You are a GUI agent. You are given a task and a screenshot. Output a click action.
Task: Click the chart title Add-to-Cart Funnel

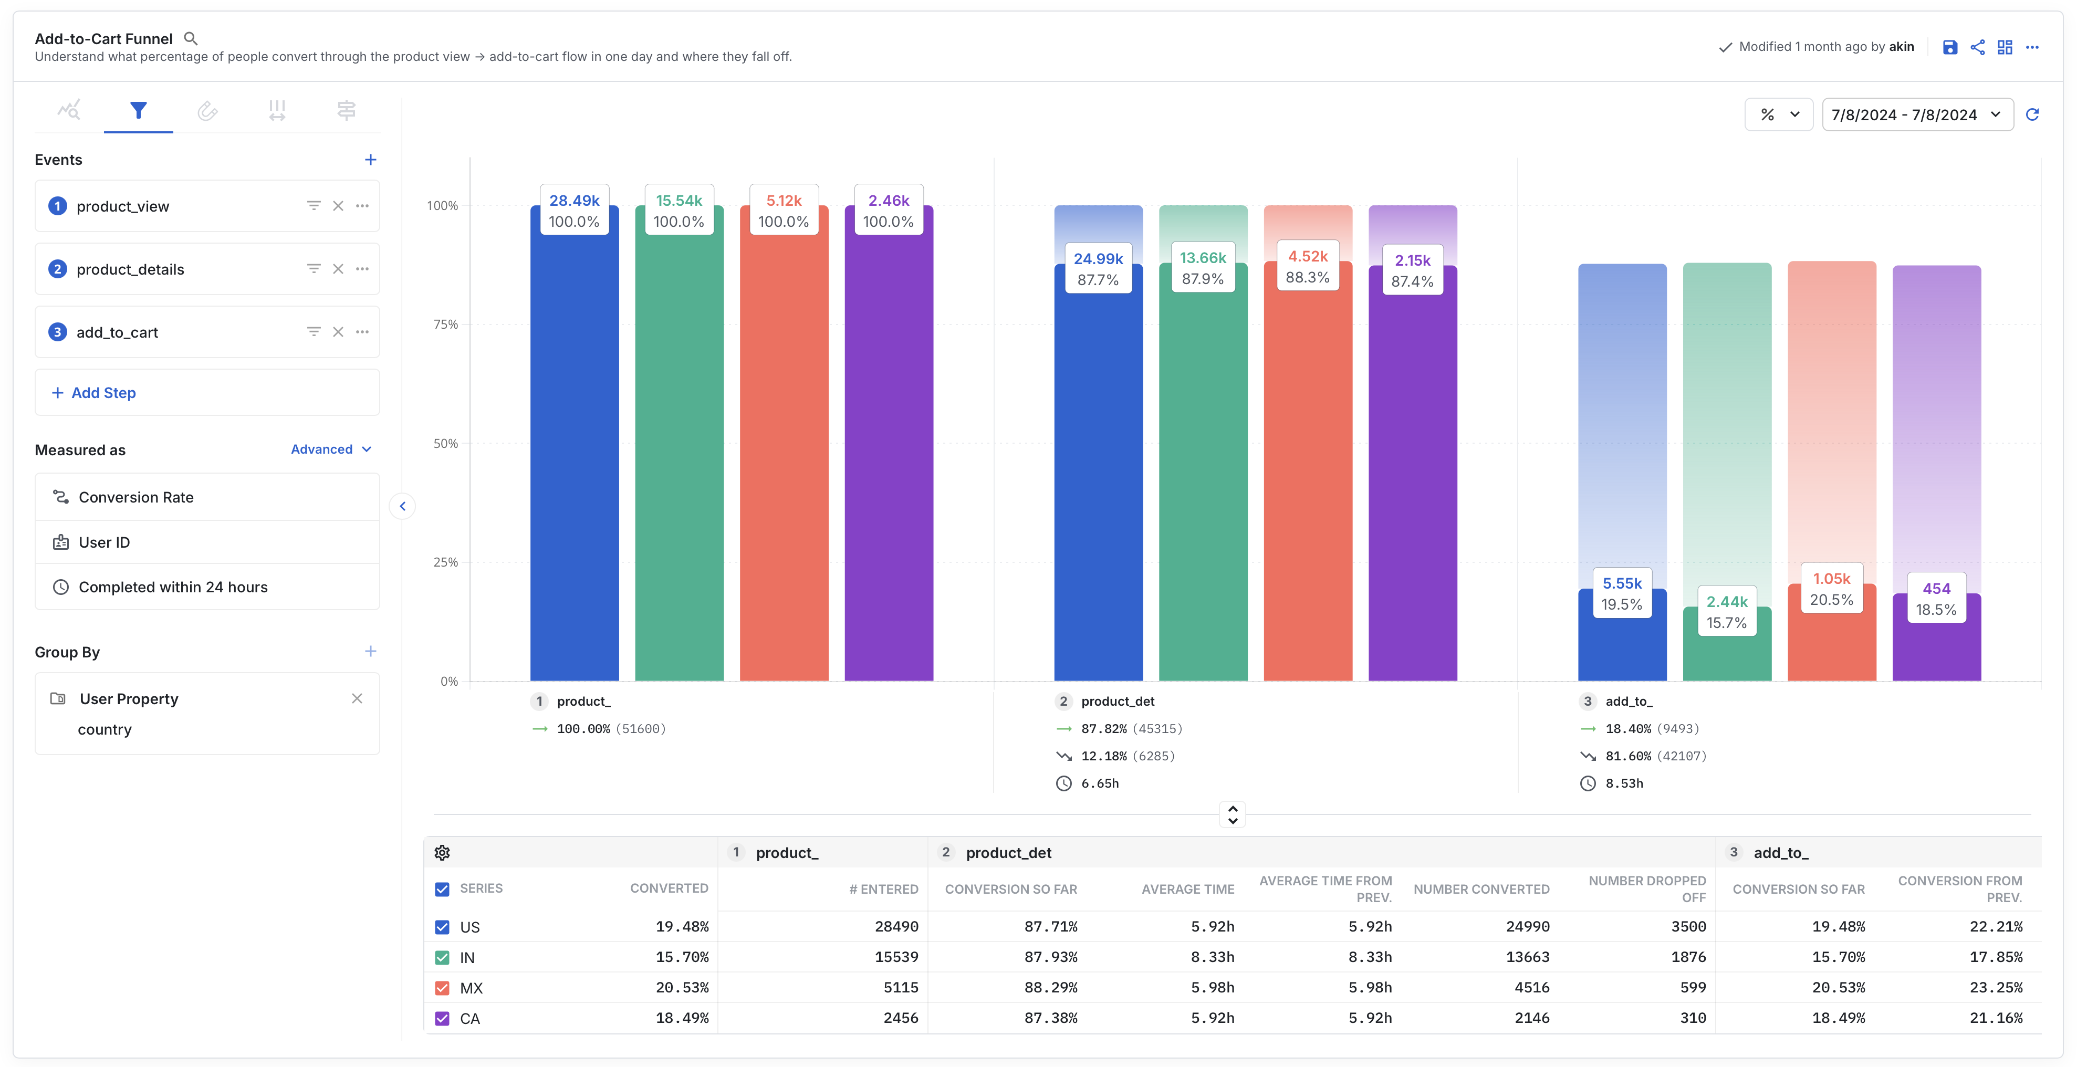pos(103,39)
